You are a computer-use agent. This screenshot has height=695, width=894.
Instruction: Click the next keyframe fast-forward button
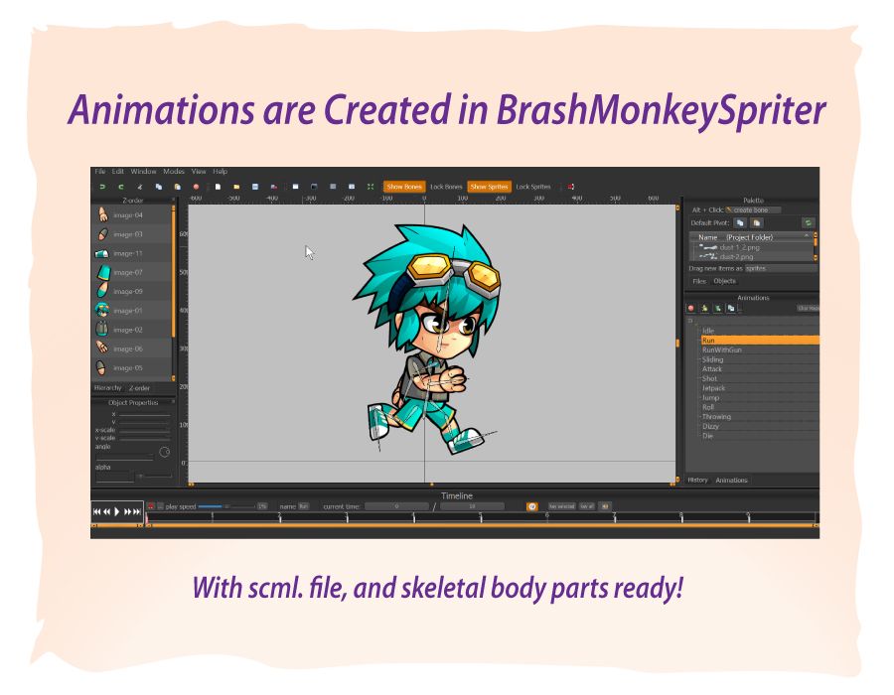128,511
